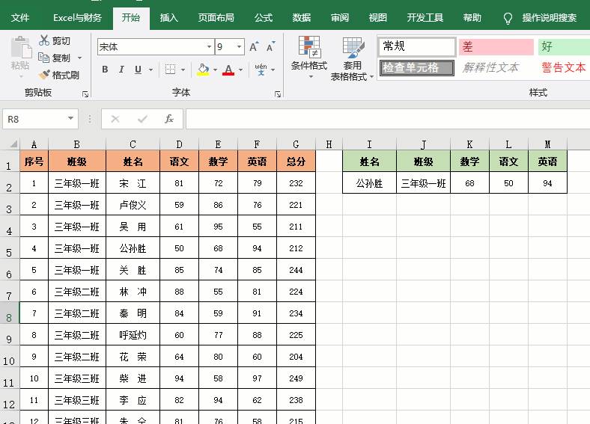Apply the 差 Bad cell style
Image resolution: width=590 pixels, height=424 pixels.
pyautogui.click(x=496, y=46)
